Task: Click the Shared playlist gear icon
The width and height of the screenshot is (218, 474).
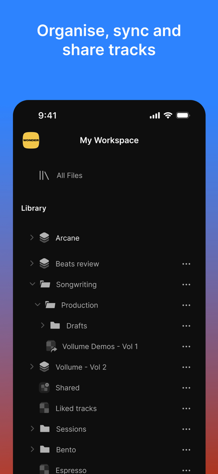Action: coord(45,387)
